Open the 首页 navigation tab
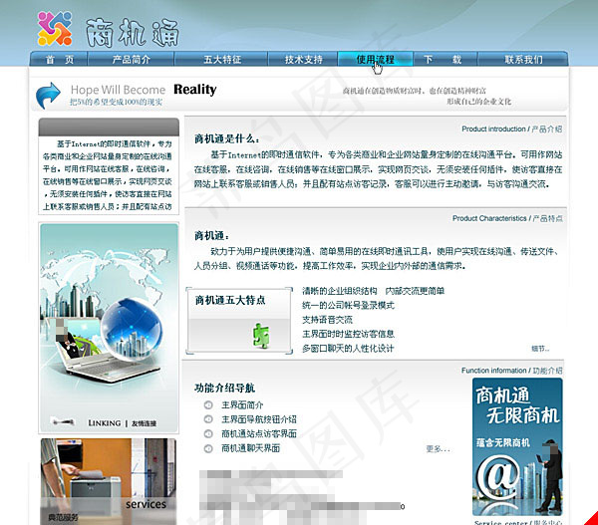This screenshot has width=598, height=525. point(60,60)
